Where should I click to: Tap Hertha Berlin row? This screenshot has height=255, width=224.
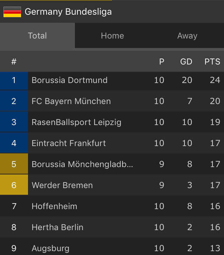[x=57, y=227]
